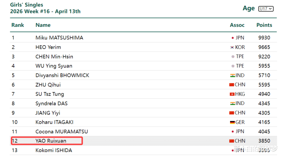Click the Rank column header

(18, 25)
